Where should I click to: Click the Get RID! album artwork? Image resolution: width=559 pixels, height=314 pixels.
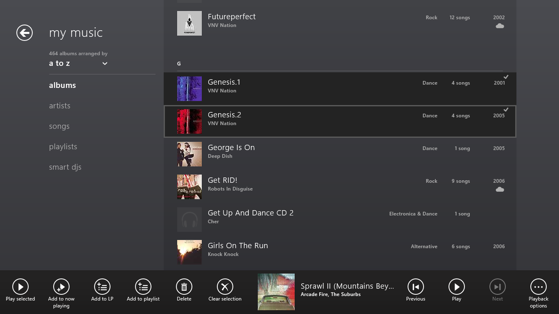tap(189, 187)
